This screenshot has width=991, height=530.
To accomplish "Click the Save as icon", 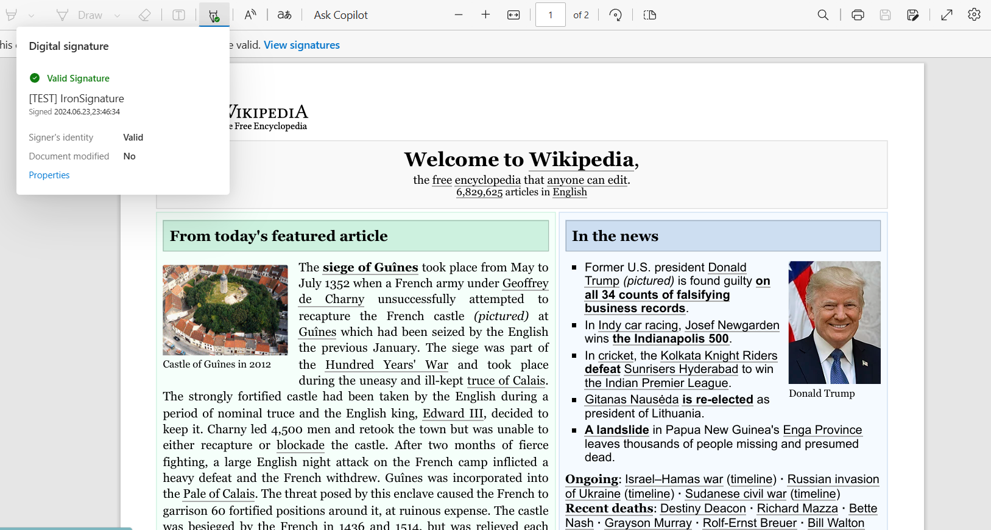I will pos(912,15).
